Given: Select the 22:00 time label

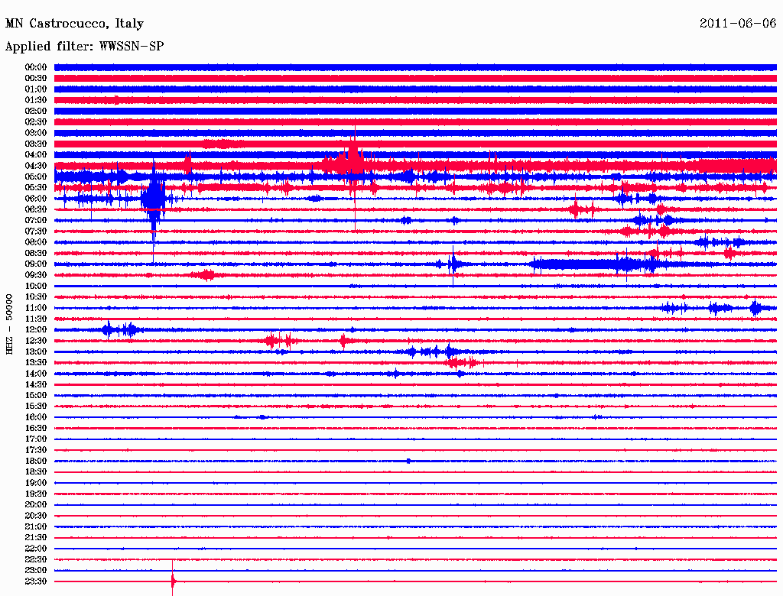Looking at the screenshot, I should [36, 549].
